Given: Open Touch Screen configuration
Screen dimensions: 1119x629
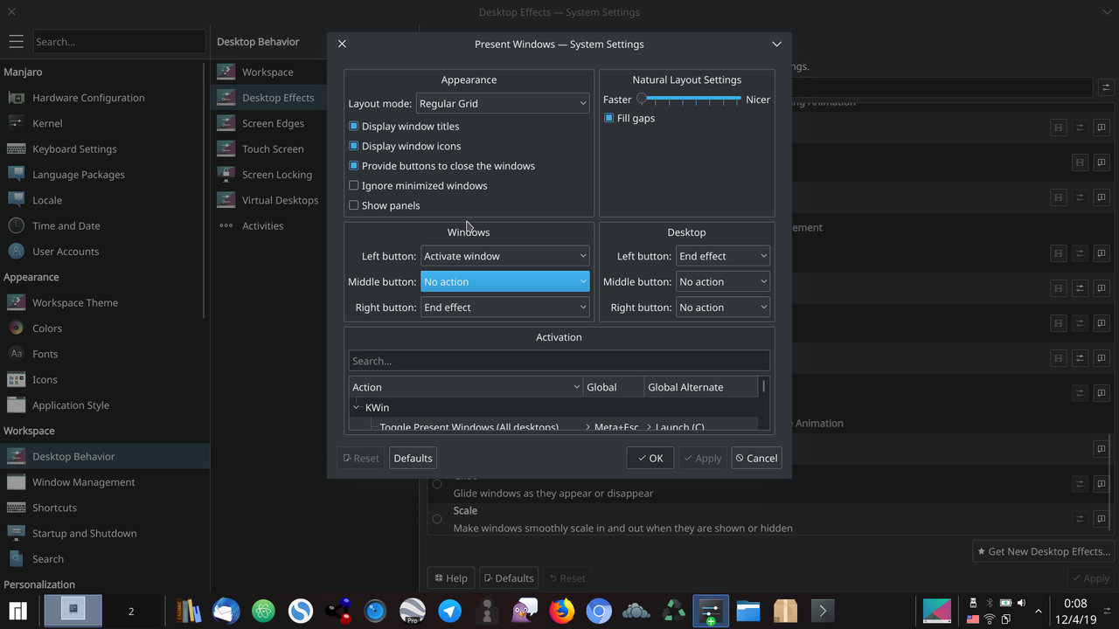Looking at the screenshot, I should point(275,149).
